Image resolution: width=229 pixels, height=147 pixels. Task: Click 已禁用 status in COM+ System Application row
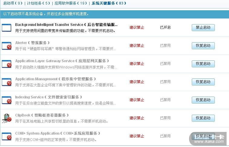click(165, 136)
